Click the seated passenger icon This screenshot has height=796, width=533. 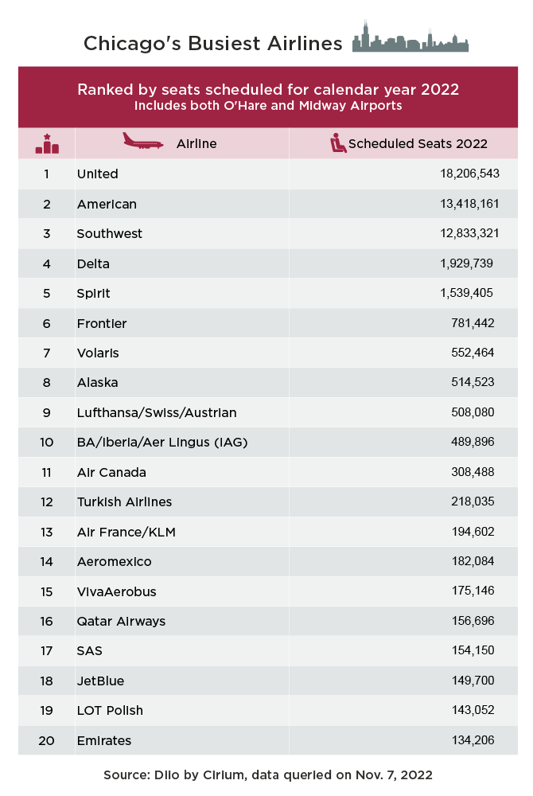338,143
